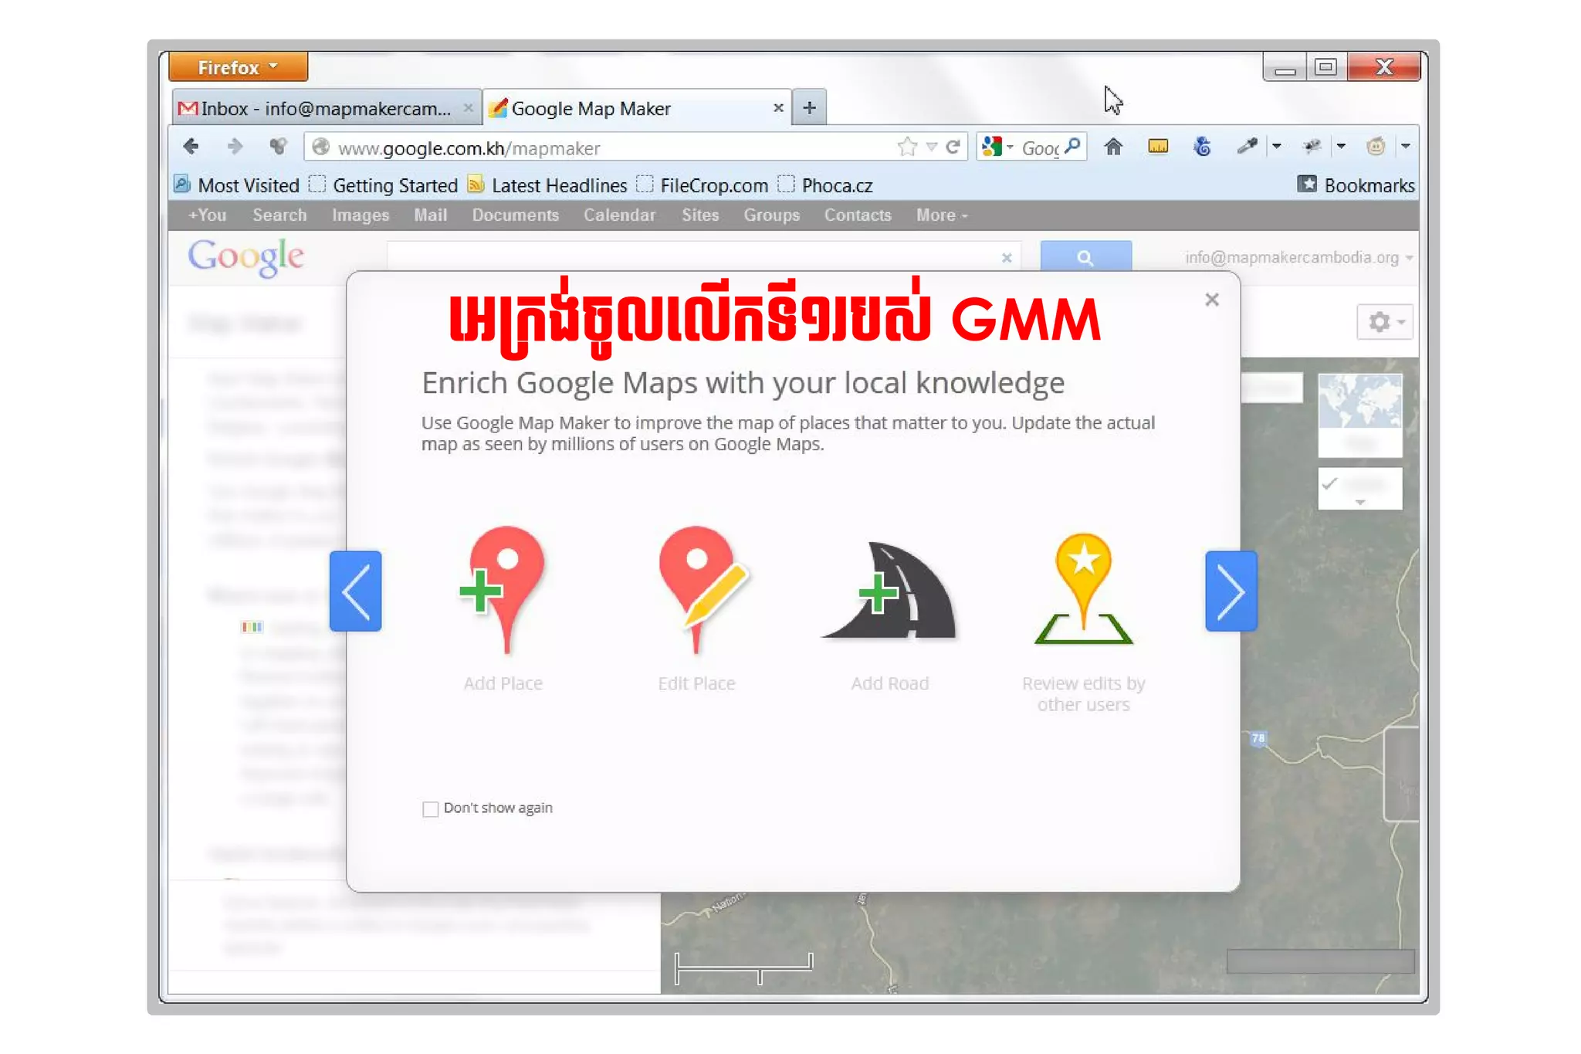Open the gear settings dropdown

click(x=1385, y=322)
